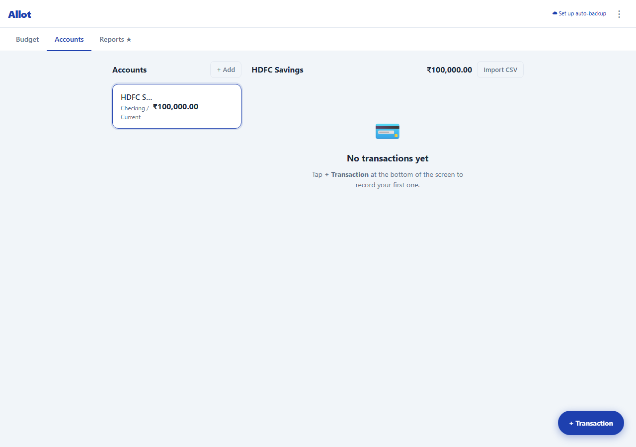Click Set up auto-backup link
This screenshot has width=636, height=447.
pos(579,14)
